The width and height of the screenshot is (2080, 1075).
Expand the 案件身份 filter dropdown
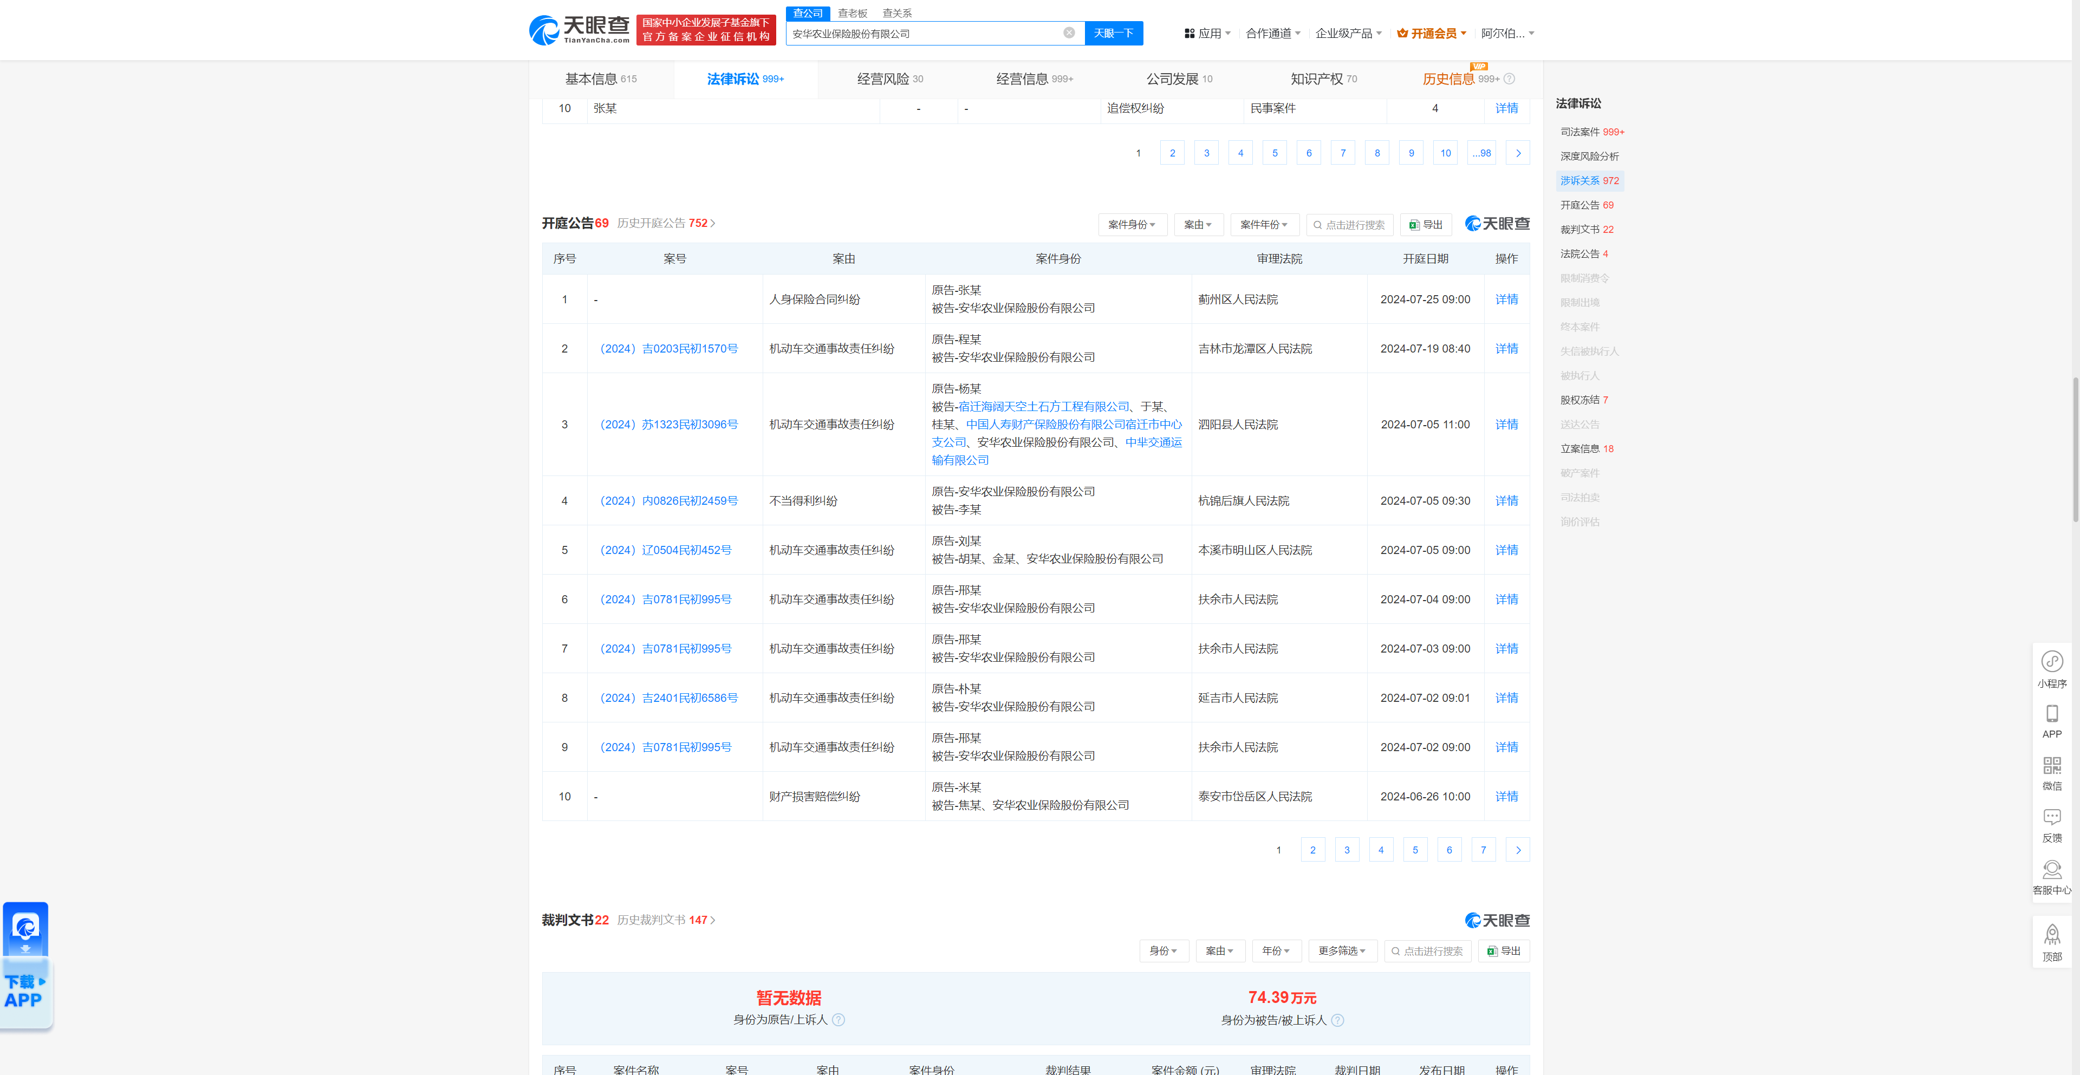tap(1132, 225)
